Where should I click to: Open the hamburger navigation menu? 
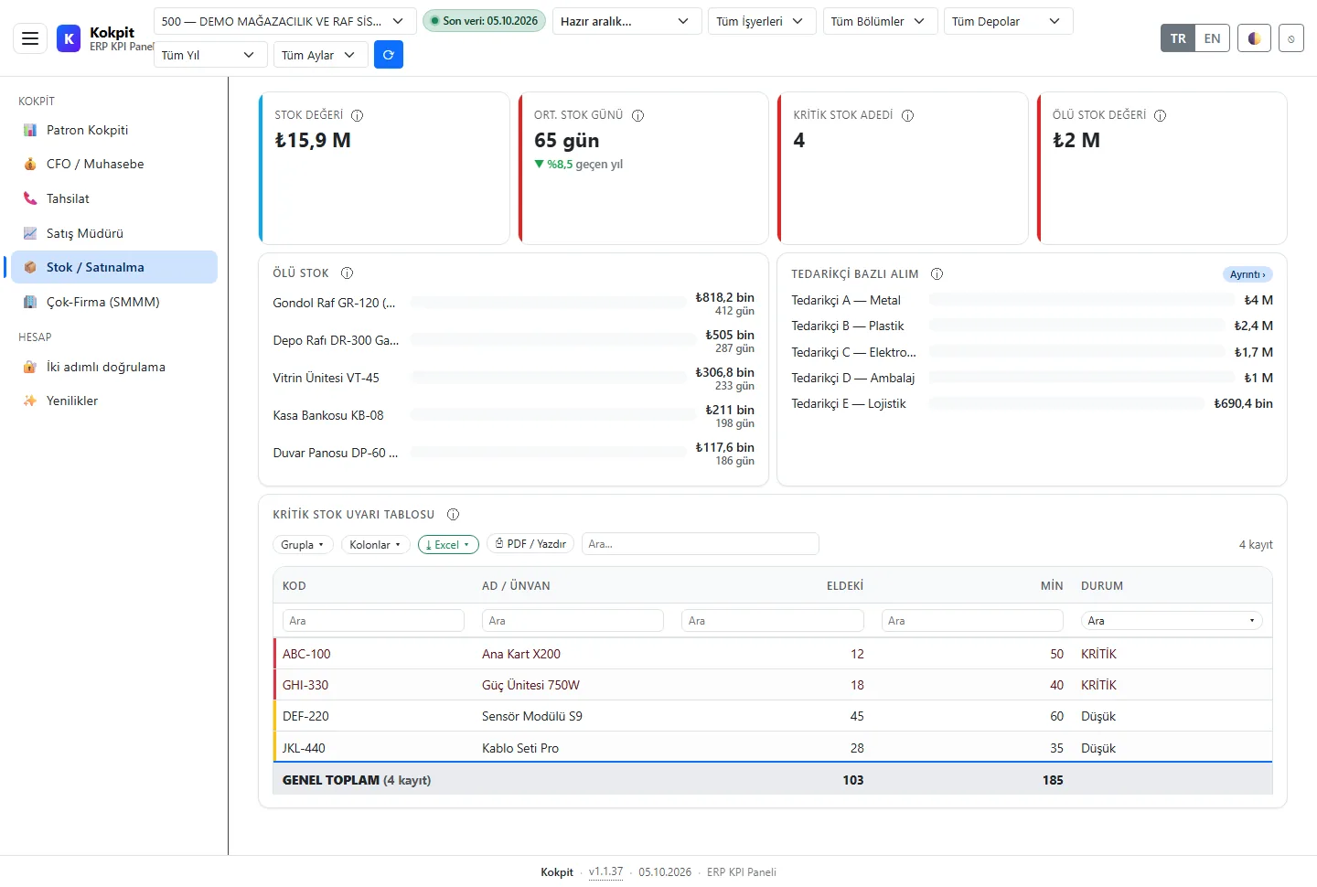pyautogui.click(x=30, y=38)
